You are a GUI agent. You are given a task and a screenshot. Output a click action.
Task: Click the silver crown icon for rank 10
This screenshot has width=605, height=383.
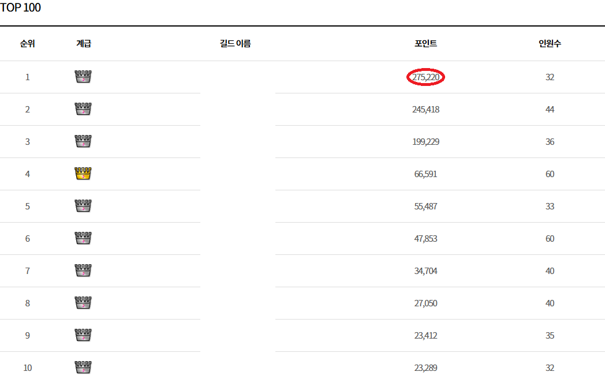[x=83, y=367]
